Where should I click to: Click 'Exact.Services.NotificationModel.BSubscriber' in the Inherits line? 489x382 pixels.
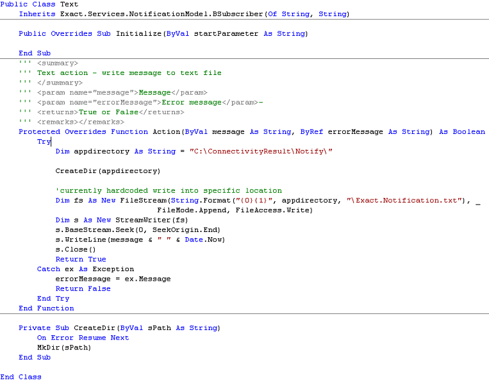click(162, 14)
